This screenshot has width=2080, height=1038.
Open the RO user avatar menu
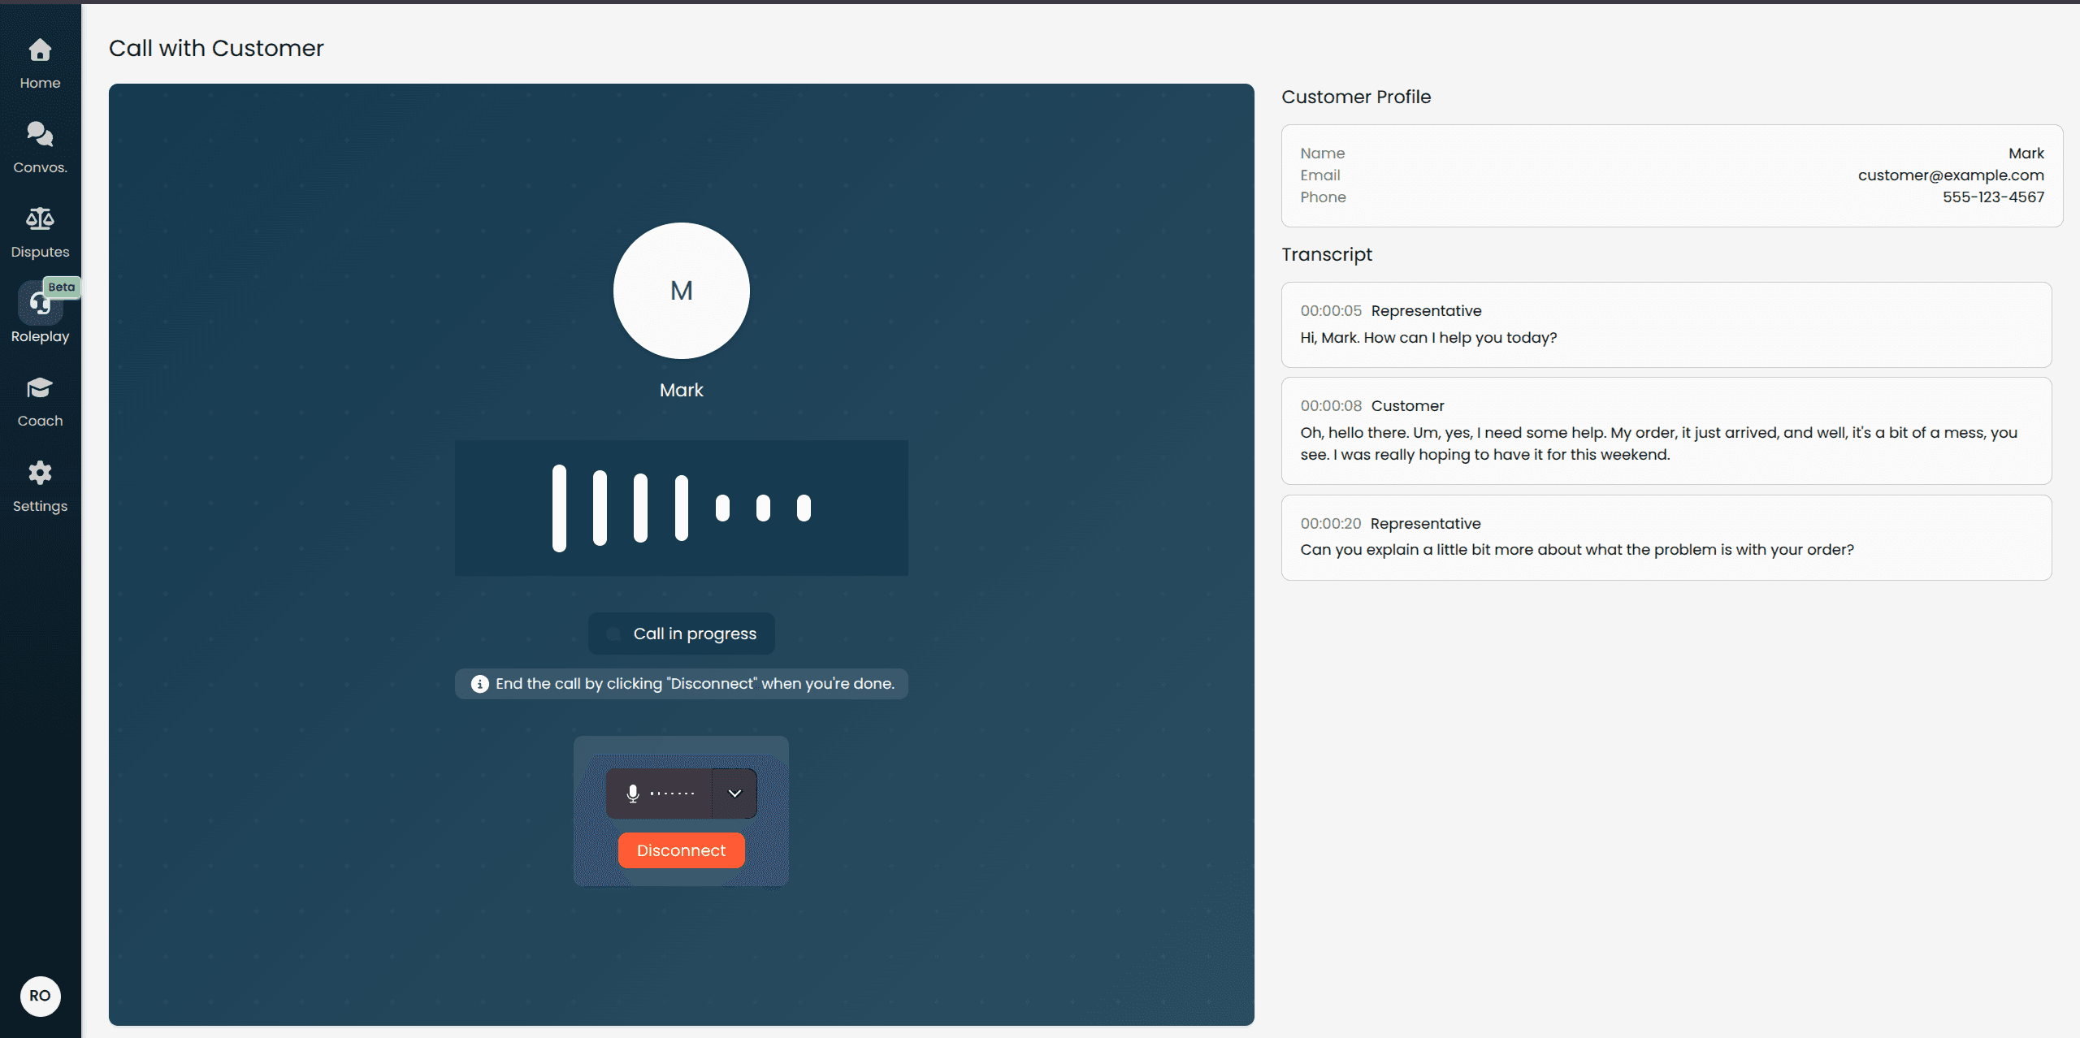pos(39,997)
